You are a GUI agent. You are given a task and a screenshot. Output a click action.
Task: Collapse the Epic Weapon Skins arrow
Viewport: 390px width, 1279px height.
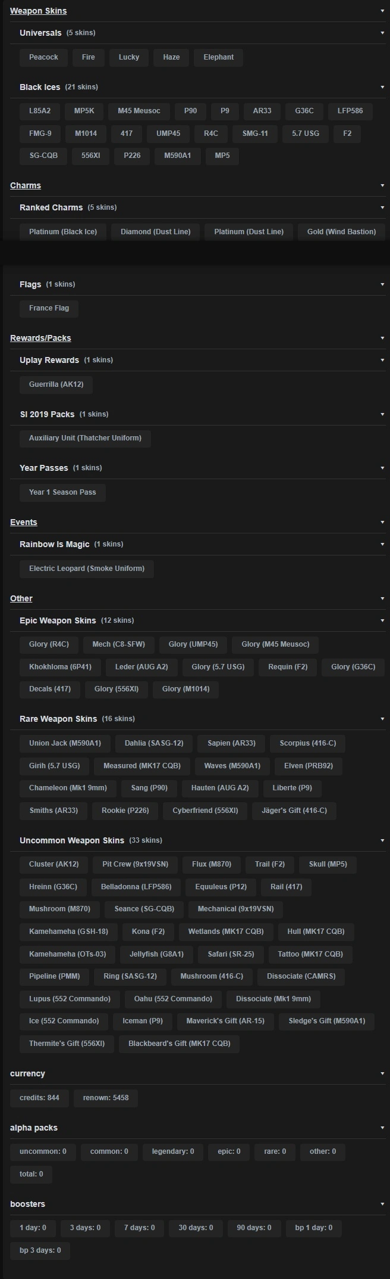pyautogui.click(x=382, y=620)
